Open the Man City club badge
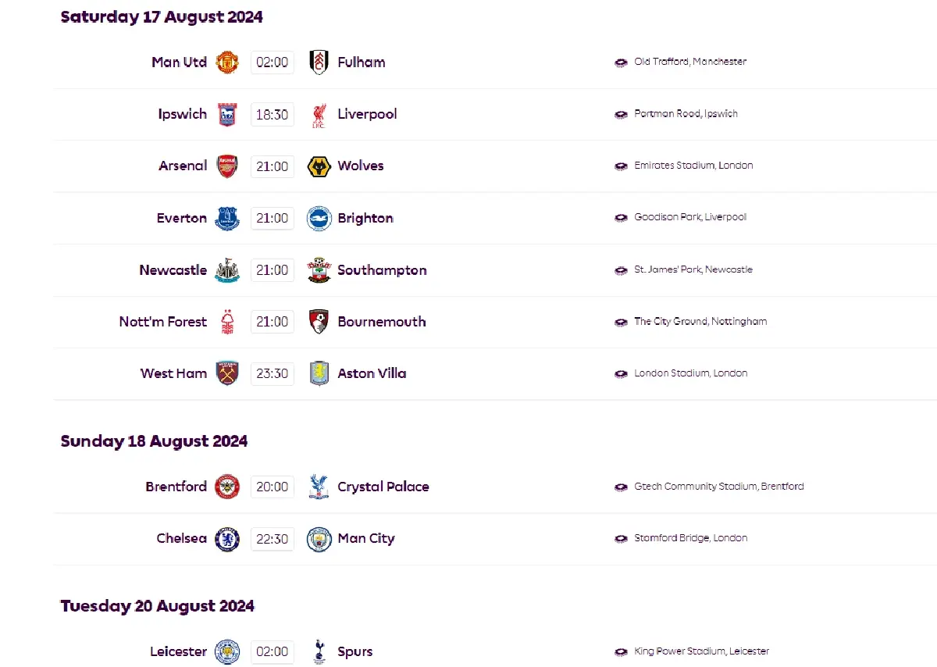937x667 pixels. [x=319, y=538]
